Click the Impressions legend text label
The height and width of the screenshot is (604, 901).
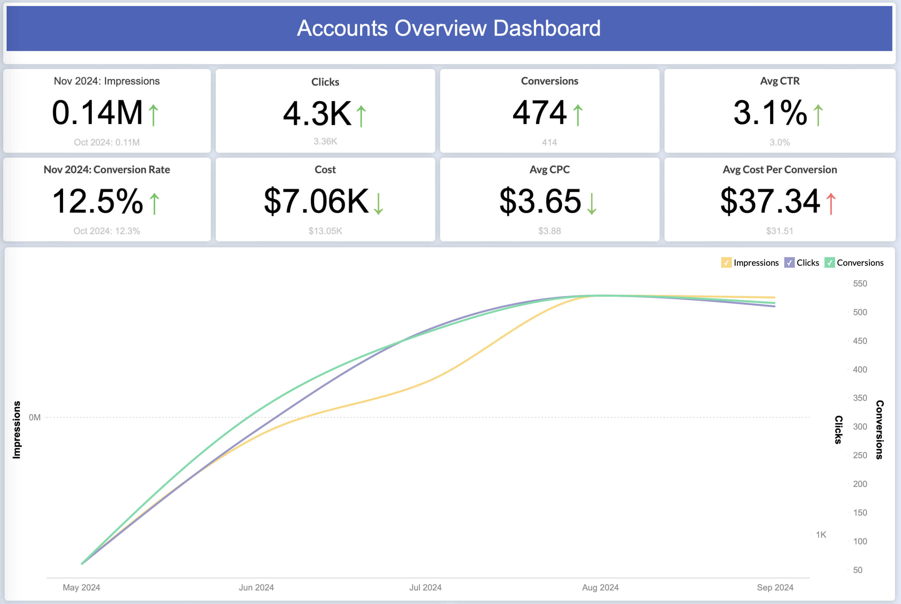coord(756,263)
